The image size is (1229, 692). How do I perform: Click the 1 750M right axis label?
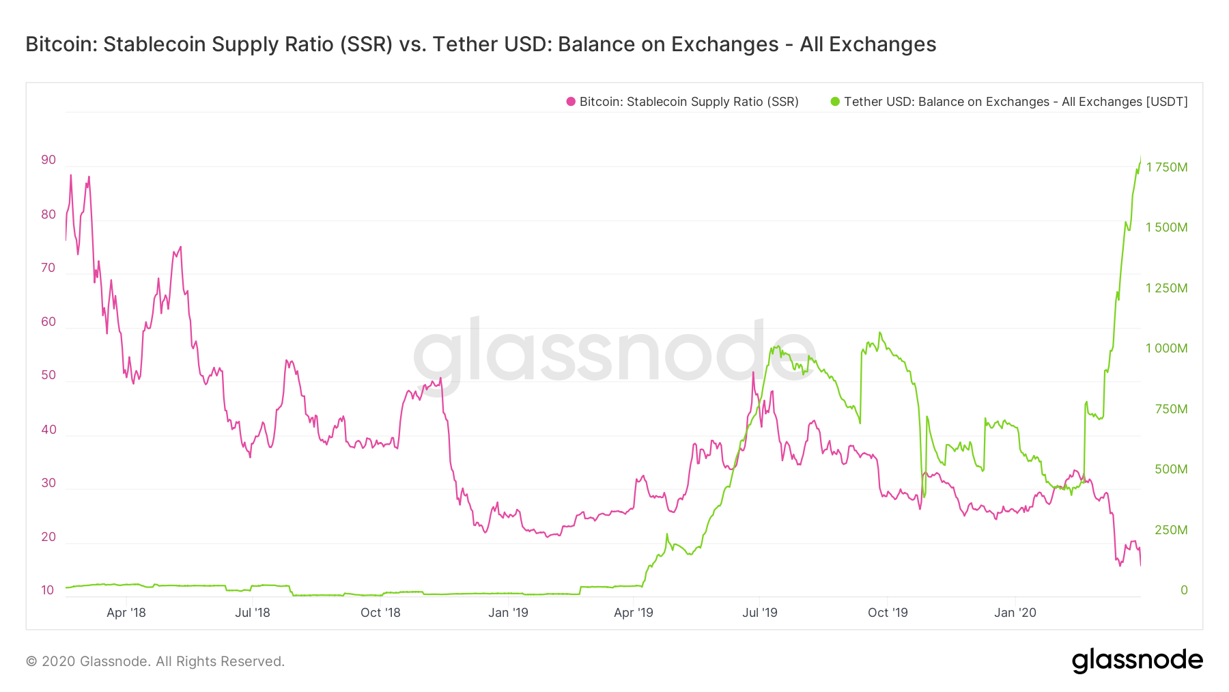coord(1167,167)
